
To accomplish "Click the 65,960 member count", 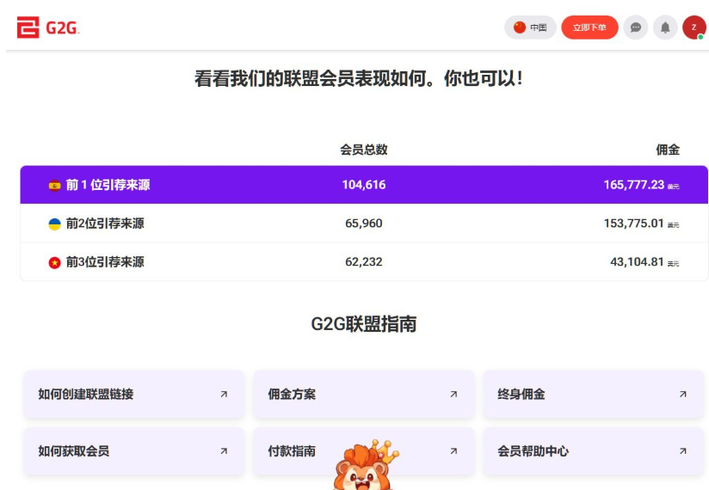I will [364, 224].
